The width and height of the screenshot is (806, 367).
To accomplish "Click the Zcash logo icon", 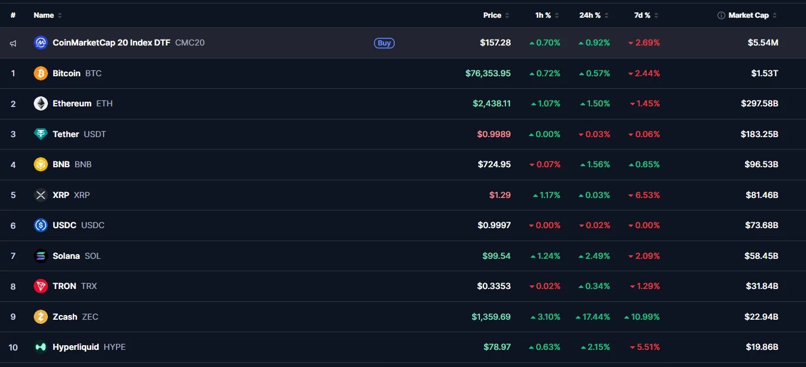I will 41,317.
